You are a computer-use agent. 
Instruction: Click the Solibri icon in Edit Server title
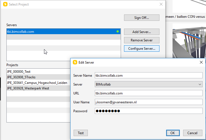[75, 62]
